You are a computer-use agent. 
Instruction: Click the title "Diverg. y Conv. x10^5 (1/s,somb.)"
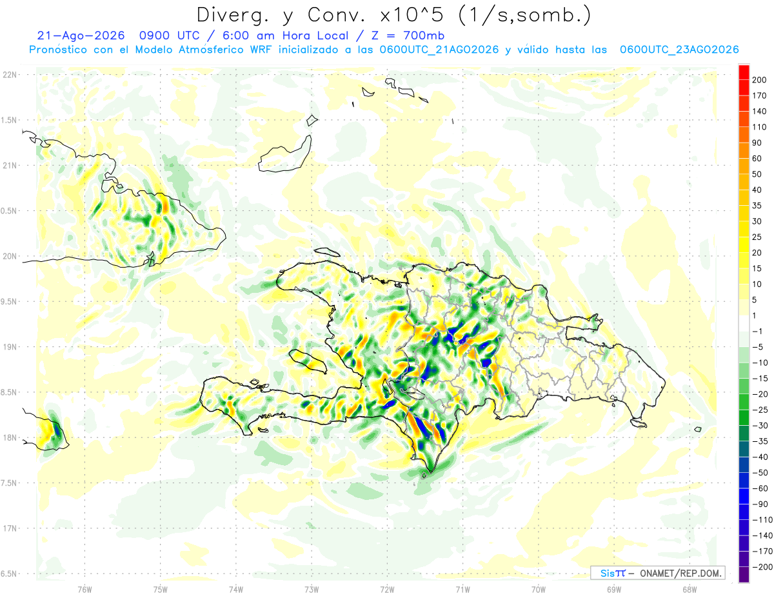point(393,15)
